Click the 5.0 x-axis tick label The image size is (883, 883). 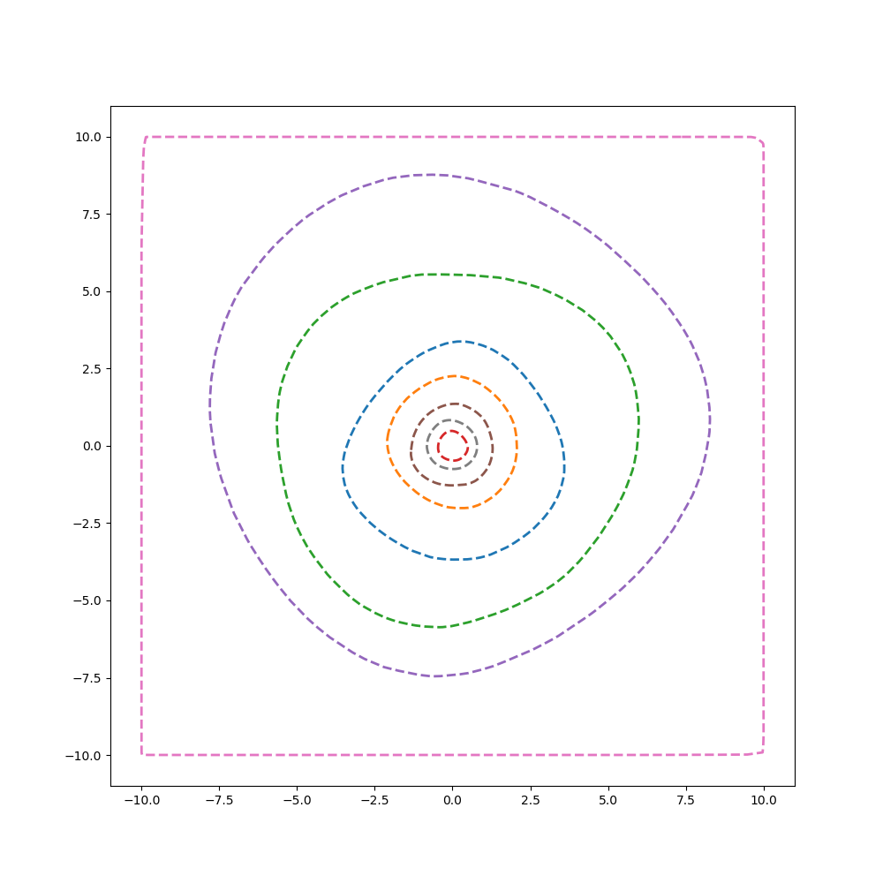tap(608, 800)
